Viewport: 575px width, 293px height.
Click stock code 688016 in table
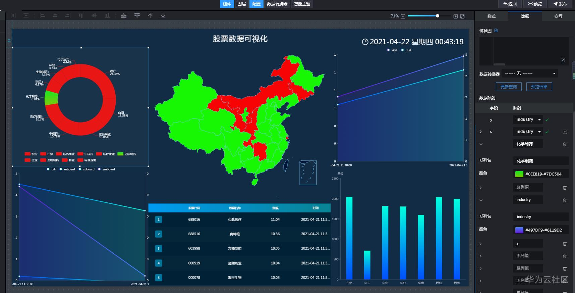(x=194, y=219)
